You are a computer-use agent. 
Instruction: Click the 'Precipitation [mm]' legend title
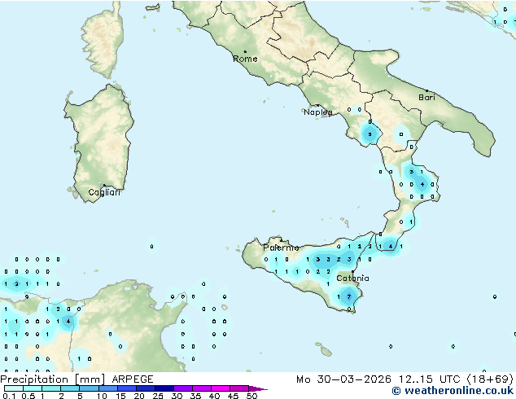coord(53,379)
